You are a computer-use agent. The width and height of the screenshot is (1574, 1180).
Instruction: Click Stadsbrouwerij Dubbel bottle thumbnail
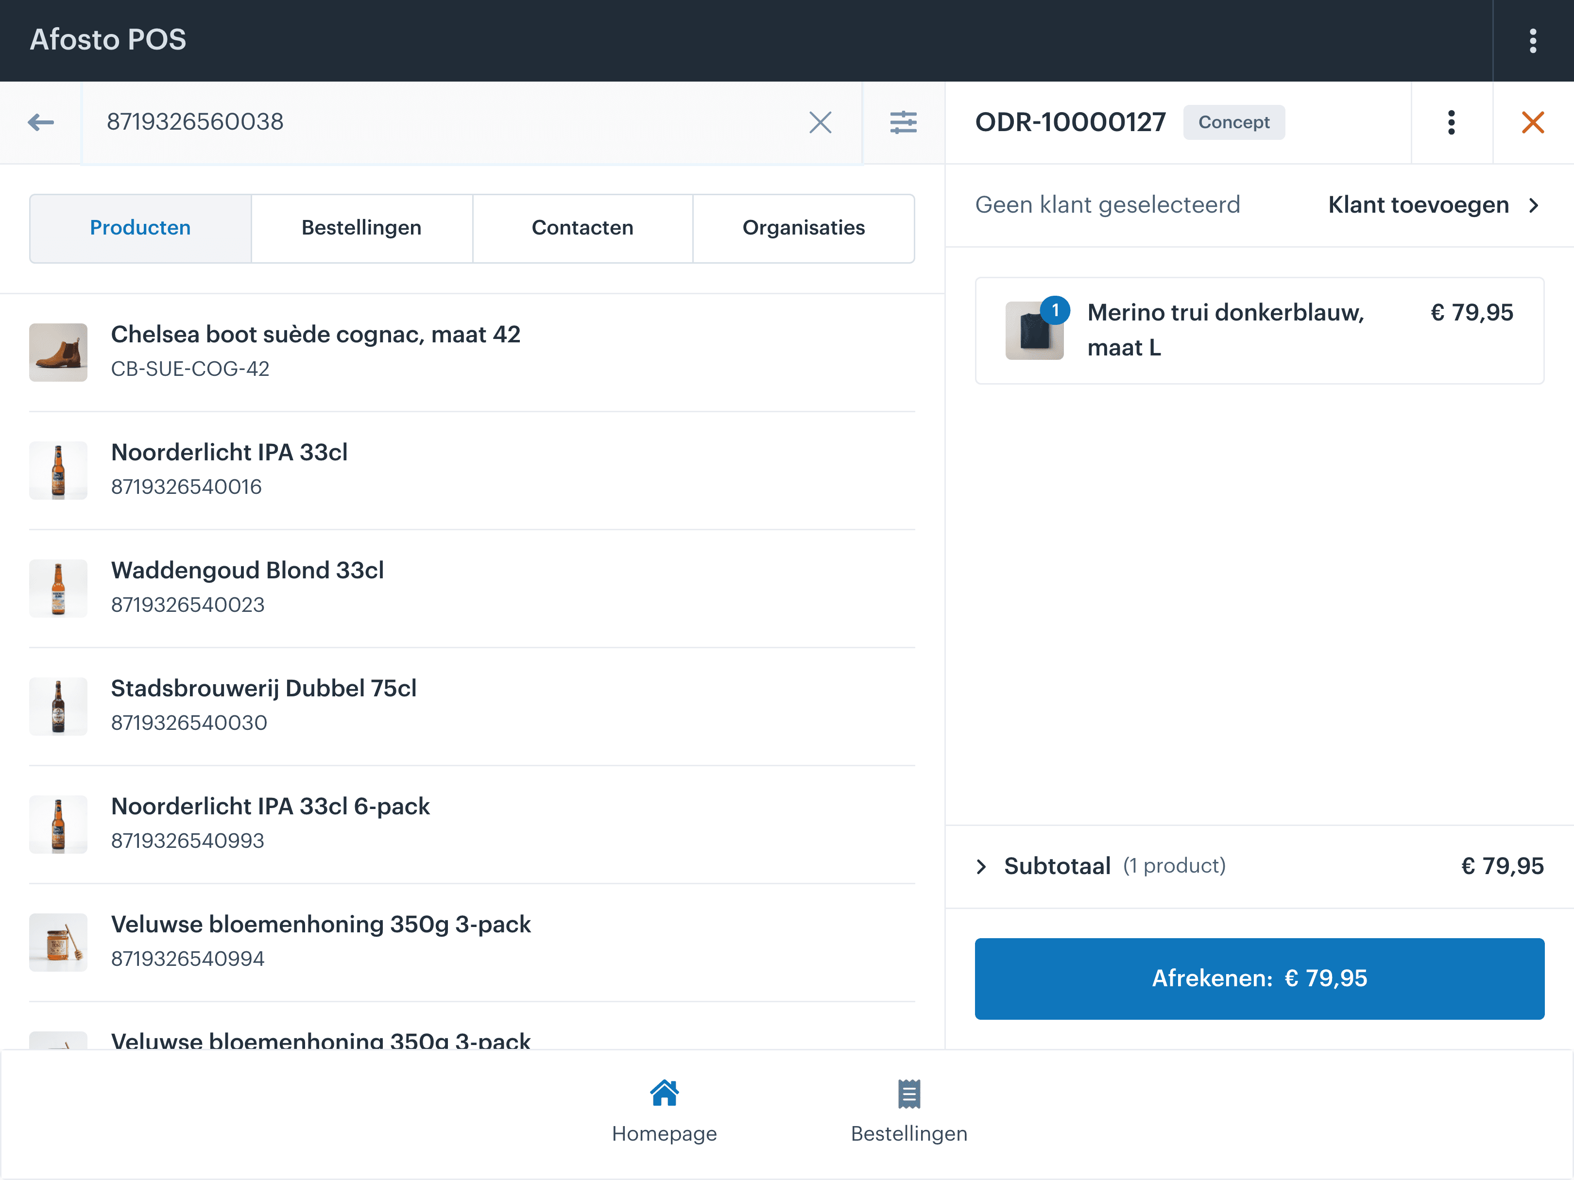point(58,707)
